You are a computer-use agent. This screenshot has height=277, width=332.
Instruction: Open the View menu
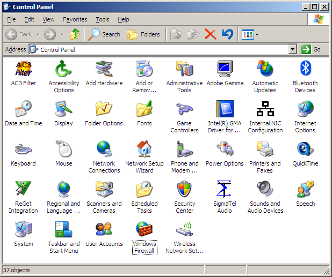point(48,19)
